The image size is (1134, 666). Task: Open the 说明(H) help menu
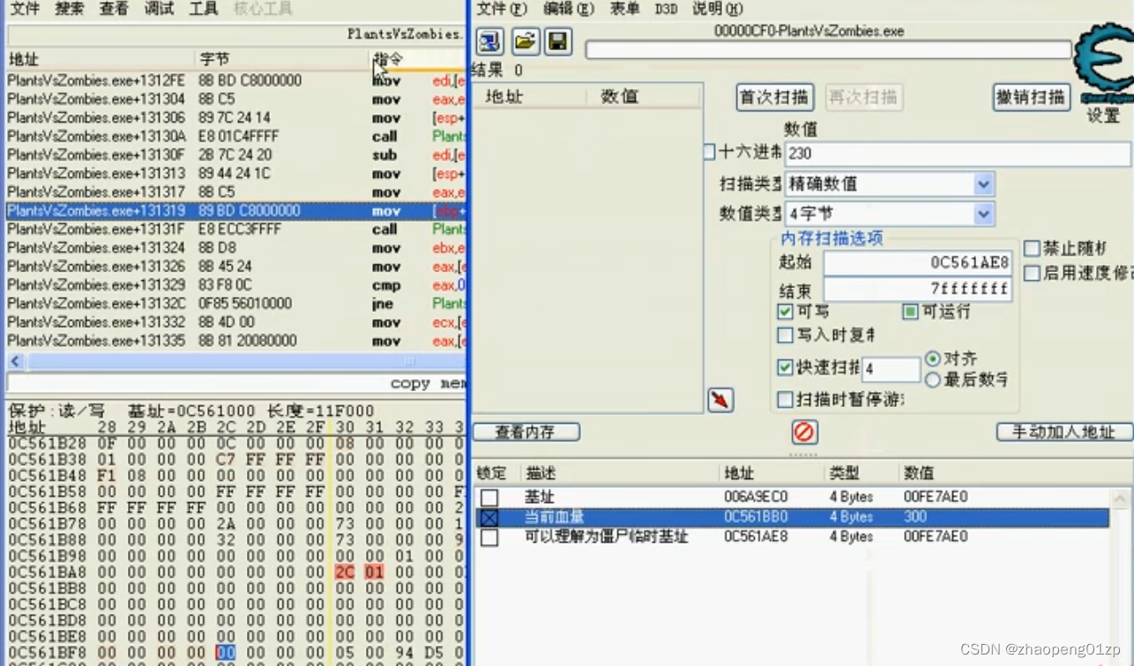point(717,9)
